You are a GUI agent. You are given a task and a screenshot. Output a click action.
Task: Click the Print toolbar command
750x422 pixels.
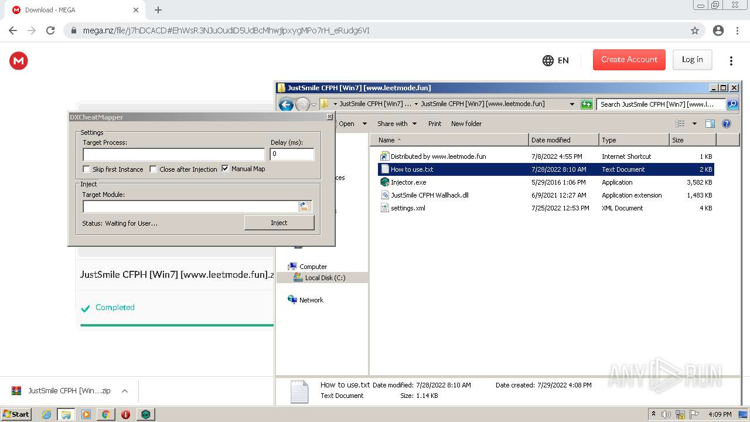pyautogui.click(x=435, y=124)
